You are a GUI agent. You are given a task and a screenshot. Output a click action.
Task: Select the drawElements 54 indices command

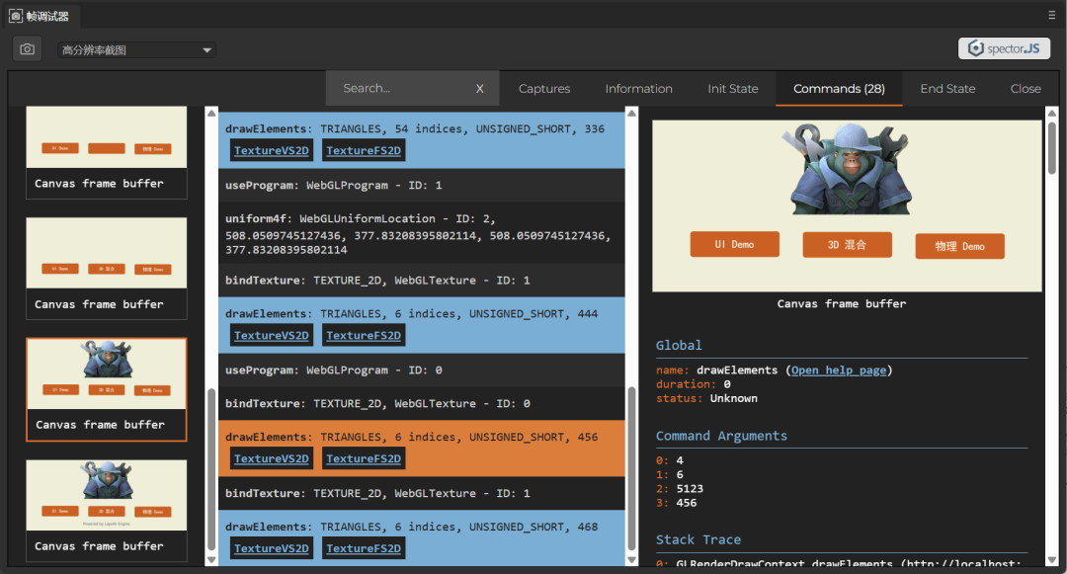(421, 140)
